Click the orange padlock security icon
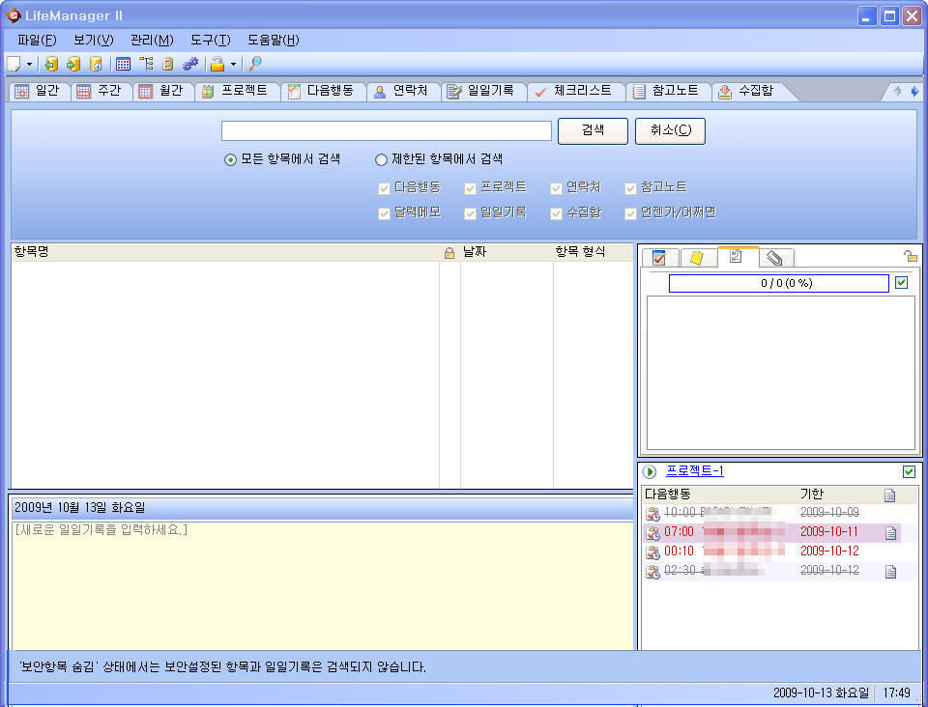 click(217, 64)
